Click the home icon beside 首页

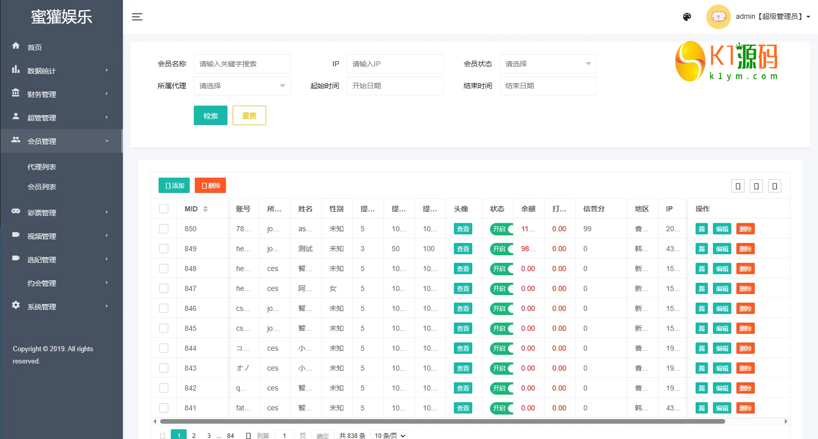pos(16,46)
